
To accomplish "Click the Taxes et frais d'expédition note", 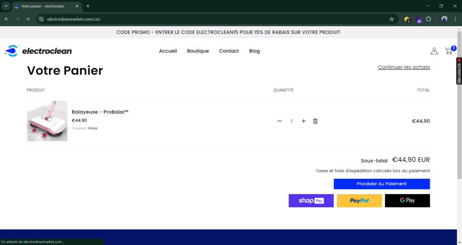I will tap(373, 171).
